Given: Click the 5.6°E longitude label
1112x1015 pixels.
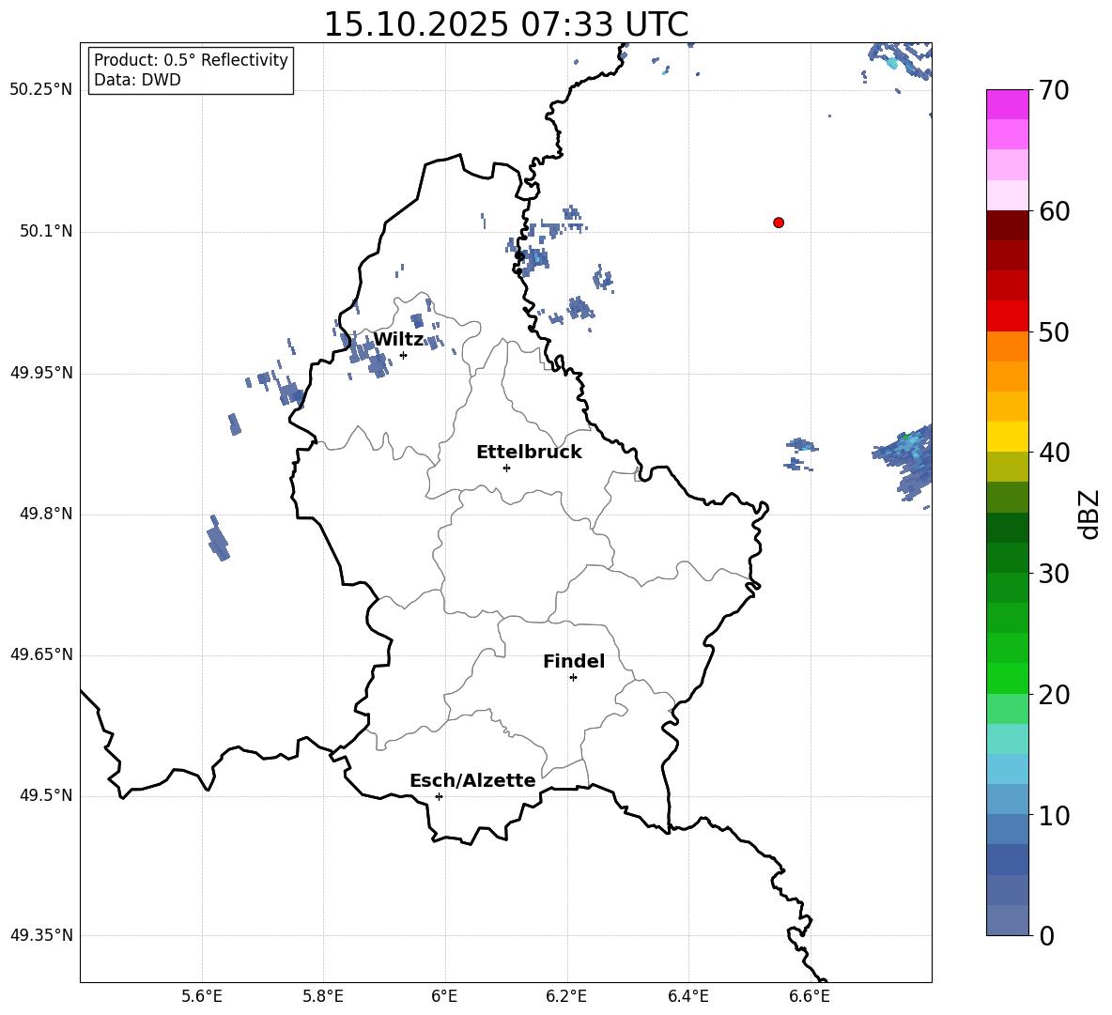Looking at the screenshot, I should (x=202, y=996).
